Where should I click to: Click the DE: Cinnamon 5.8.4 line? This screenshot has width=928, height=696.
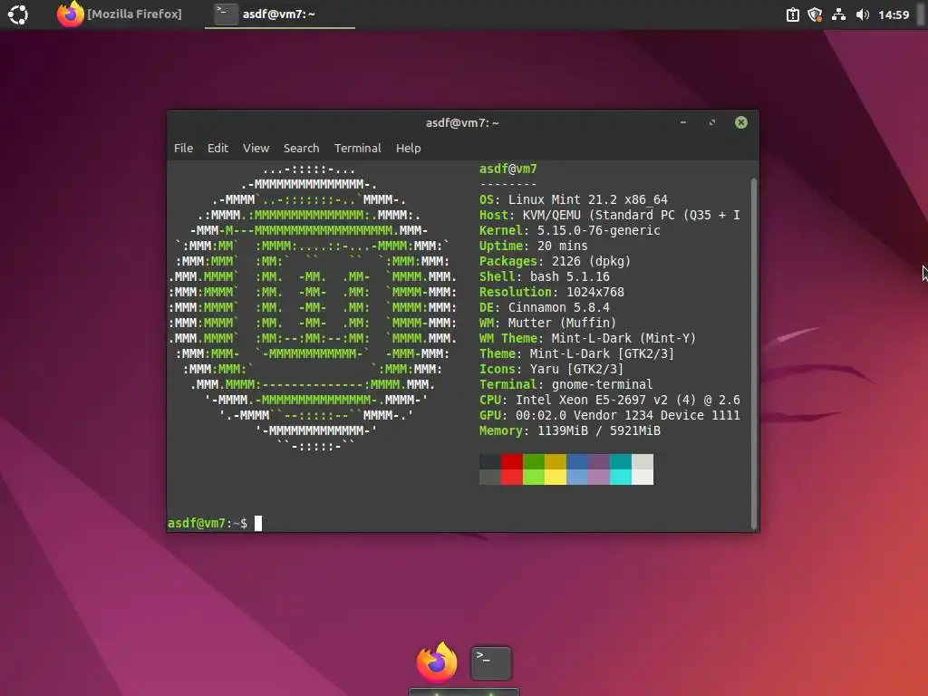(544, 307)
